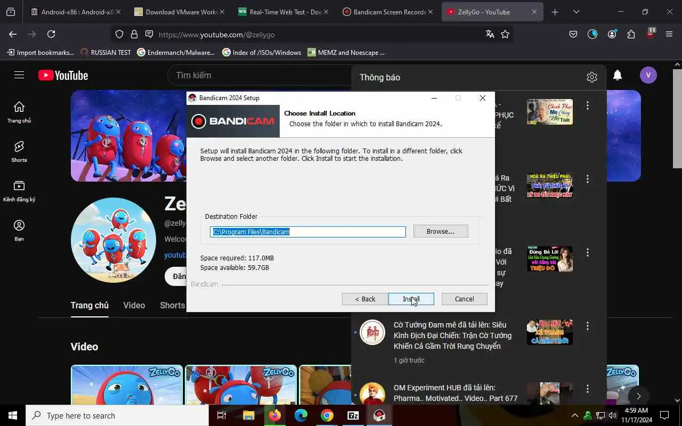
Task: Open Microsoft Edge from taskbar
Action: coord(301,415)
